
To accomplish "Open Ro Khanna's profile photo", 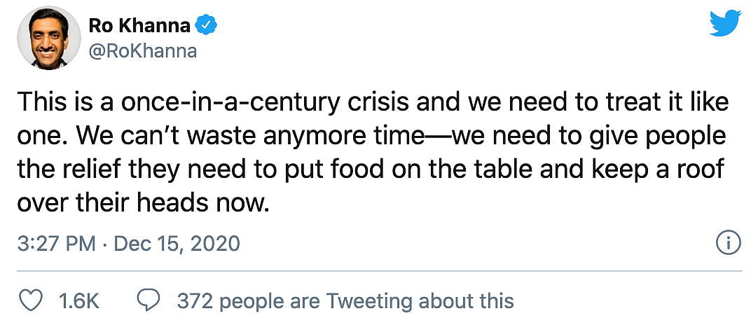I will point(49,38).
